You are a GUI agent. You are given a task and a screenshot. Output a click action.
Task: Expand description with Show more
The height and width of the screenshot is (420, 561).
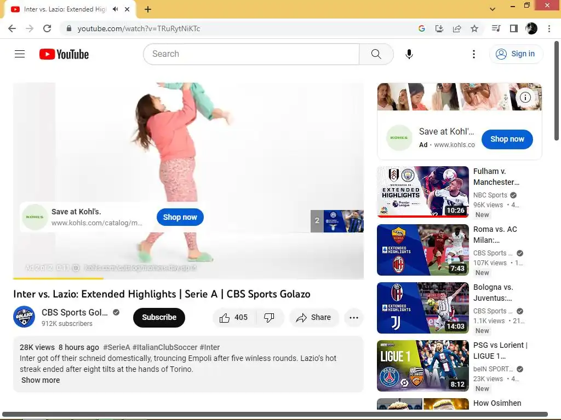click(41, 380)
